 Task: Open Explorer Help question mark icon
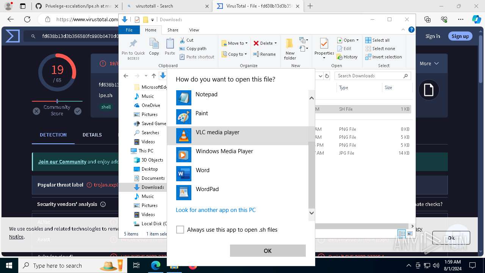[411, 30]
